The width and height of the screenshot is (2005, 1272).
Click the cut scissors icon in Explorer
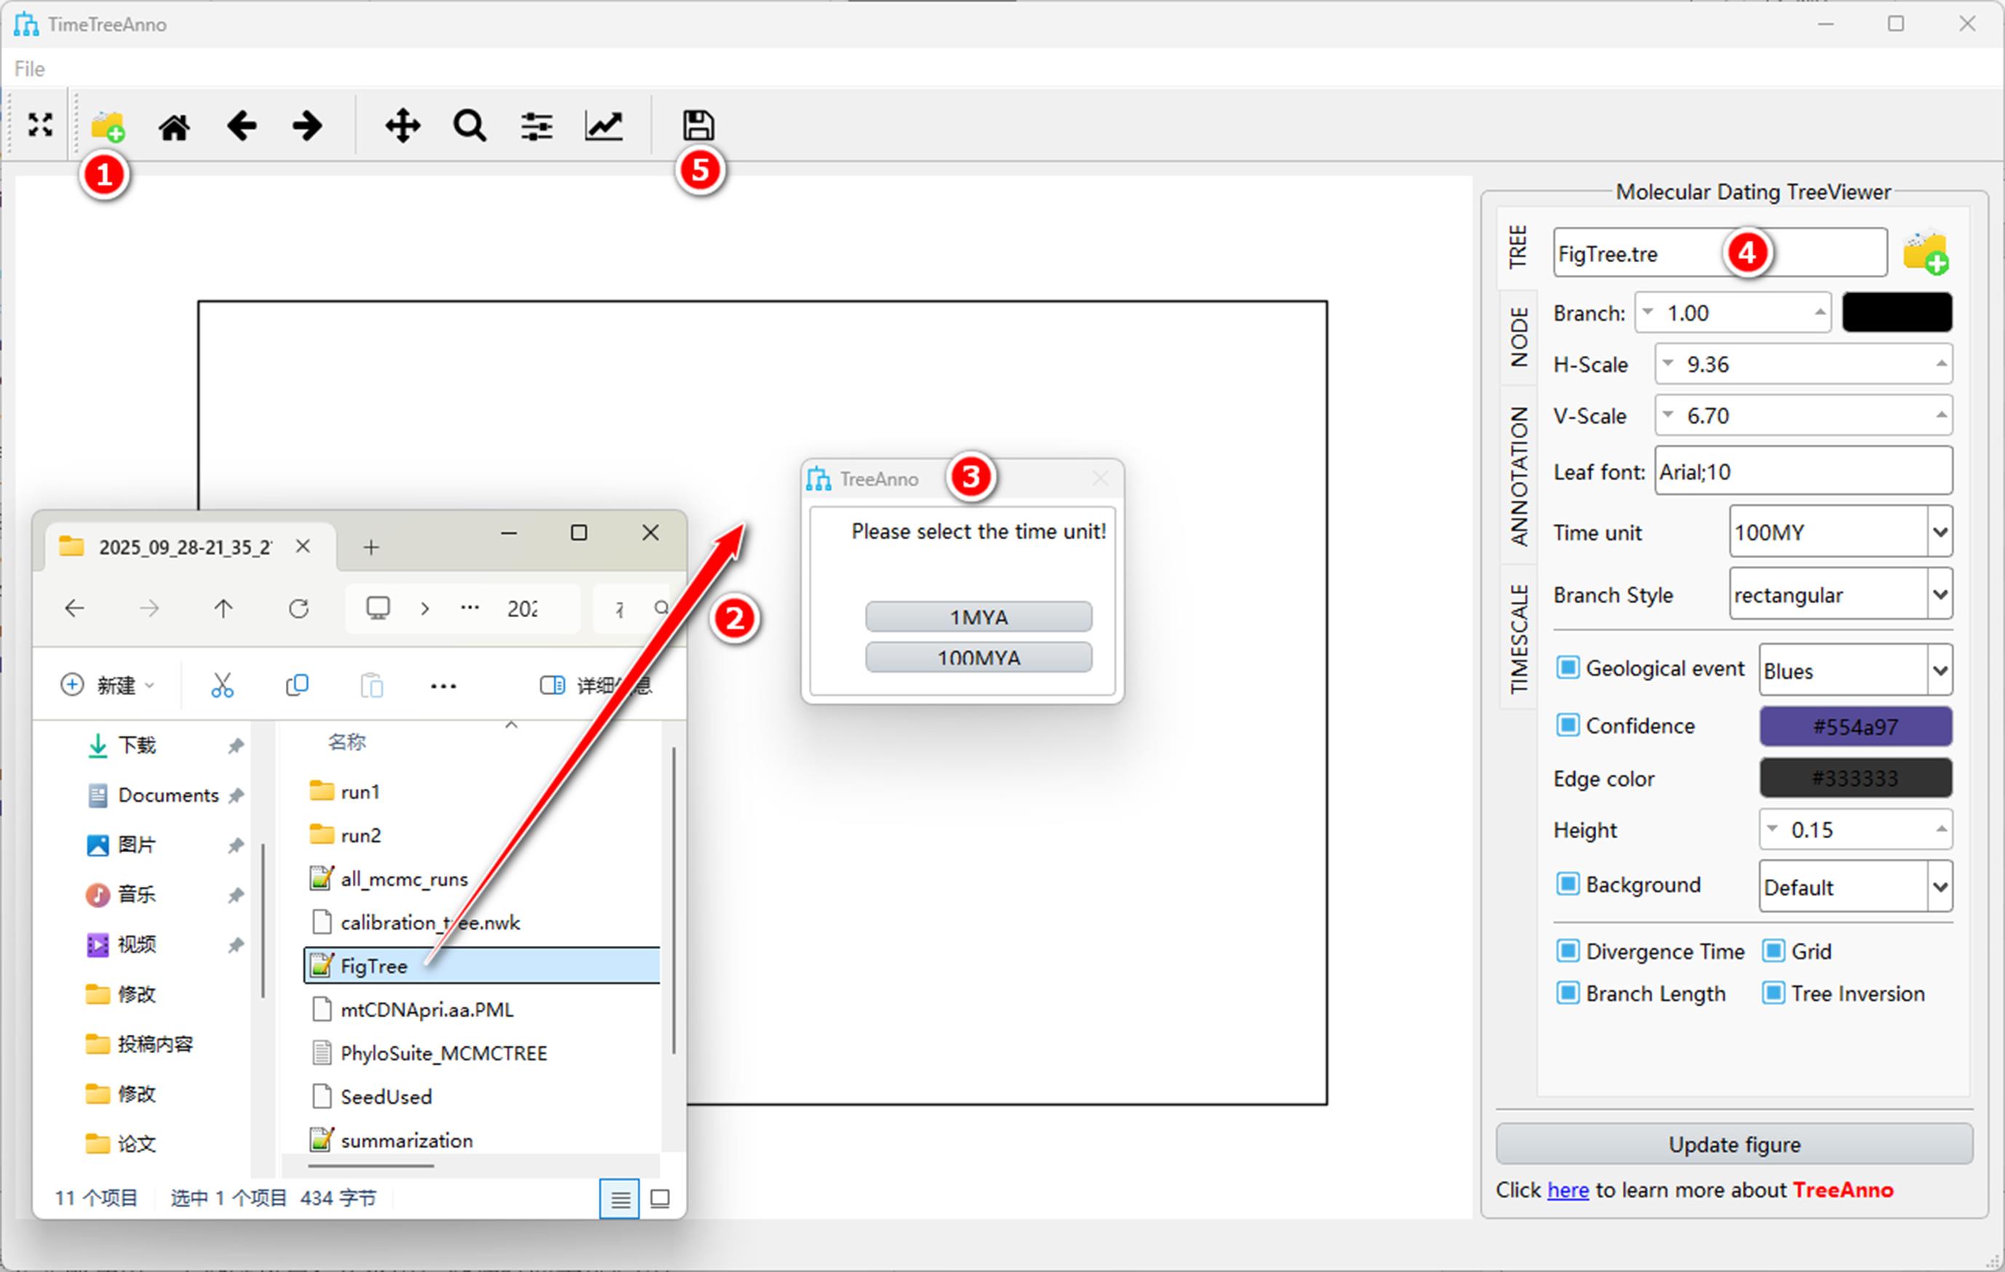(x=221, y=685)
